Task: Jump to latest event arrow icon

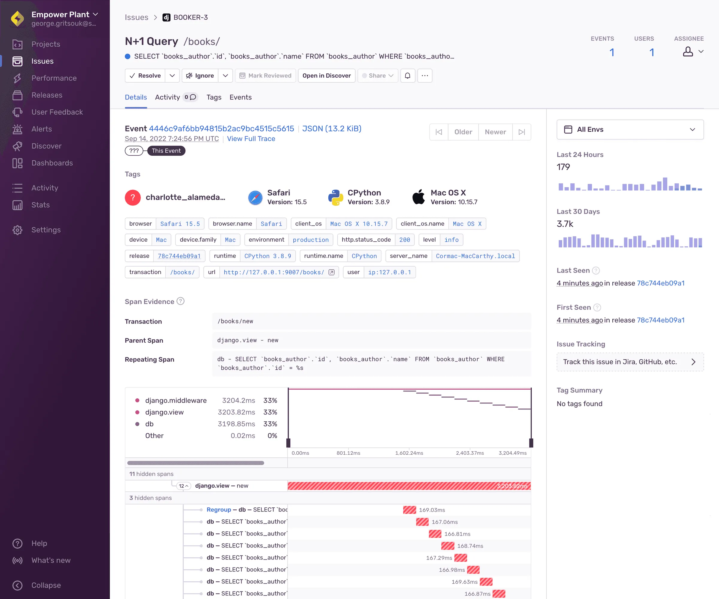Action: pyautogui.click(x=522, y=132)
